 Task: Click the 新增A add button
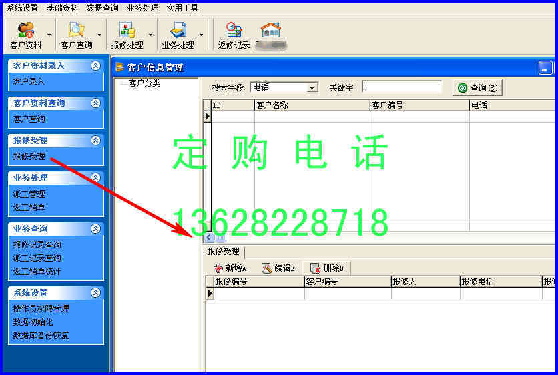pyautogui.click(x=230, y=268)
